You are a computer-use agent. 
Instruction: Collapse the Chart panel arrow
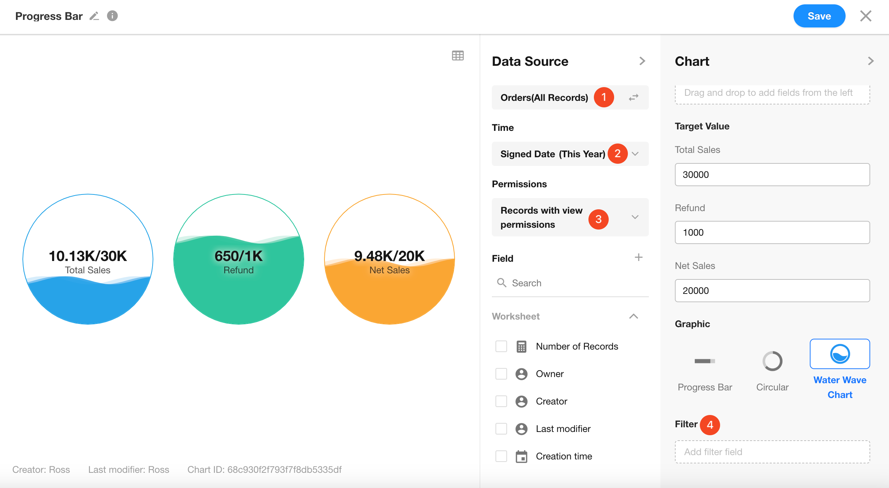point(871,61)
